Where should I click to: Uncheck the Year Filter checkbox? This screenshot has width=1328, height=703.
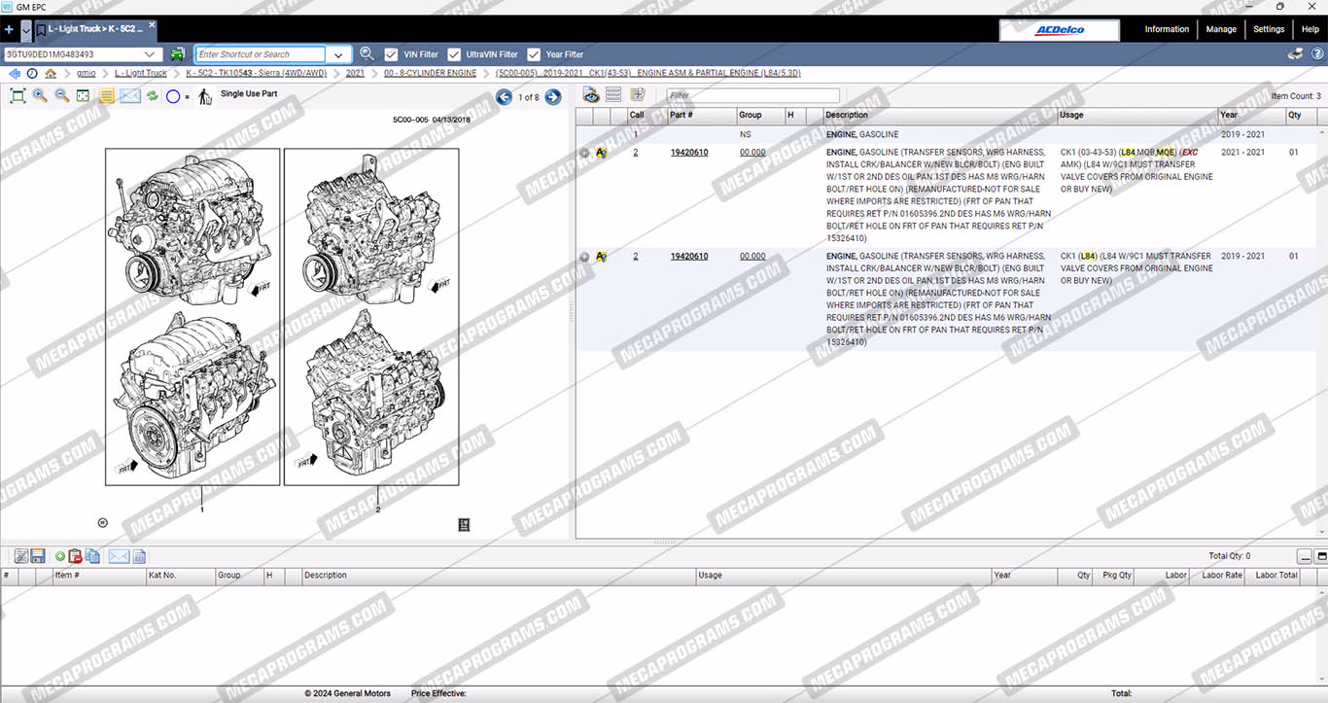(534, 54)
